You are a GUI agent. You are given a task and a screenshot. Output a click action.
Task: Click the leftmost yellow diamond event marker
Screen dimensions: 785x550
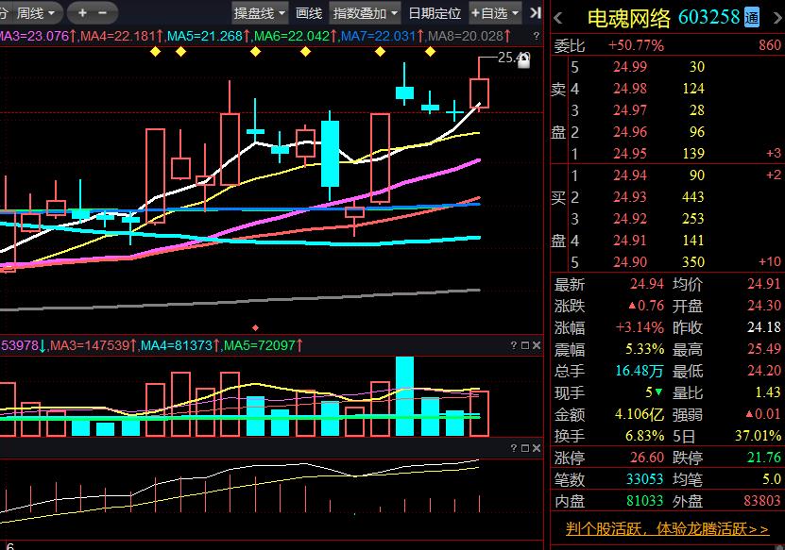click(155, 52)
